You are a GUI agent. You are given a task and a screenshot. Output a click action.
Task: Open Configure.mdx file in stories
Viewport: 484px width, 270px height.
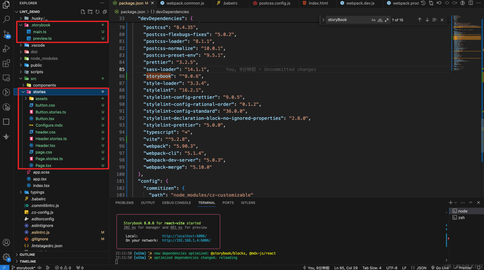(x=49, y=125)
